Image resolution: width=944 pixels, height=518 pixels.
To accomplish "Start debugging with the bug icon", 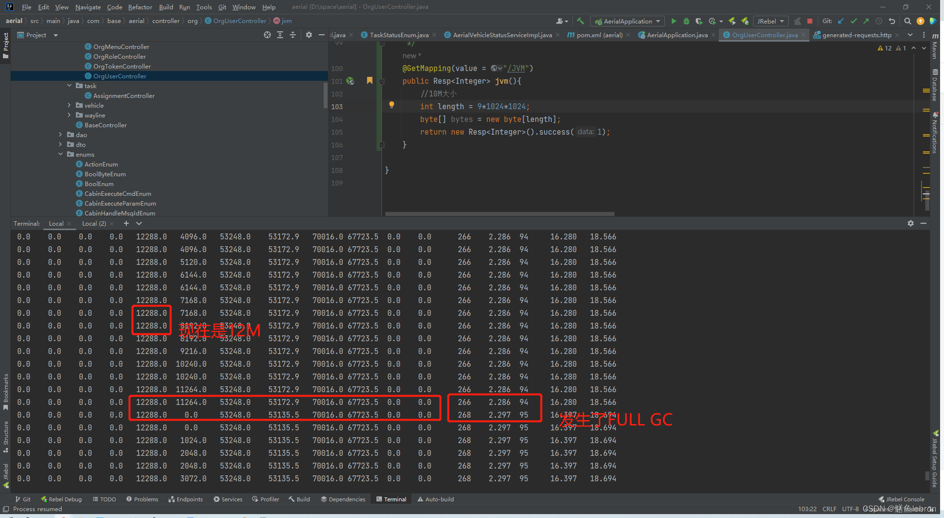I will point(686,21).
